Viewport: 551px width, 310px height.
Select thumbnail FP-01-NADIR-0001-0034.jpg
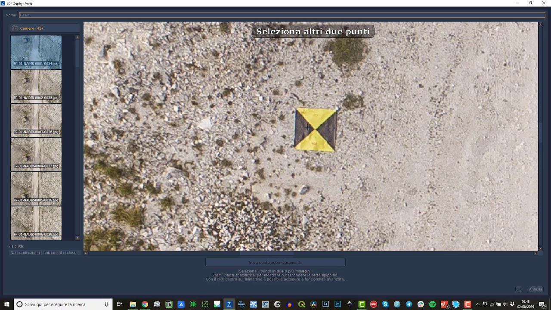(x=36, y=52)
